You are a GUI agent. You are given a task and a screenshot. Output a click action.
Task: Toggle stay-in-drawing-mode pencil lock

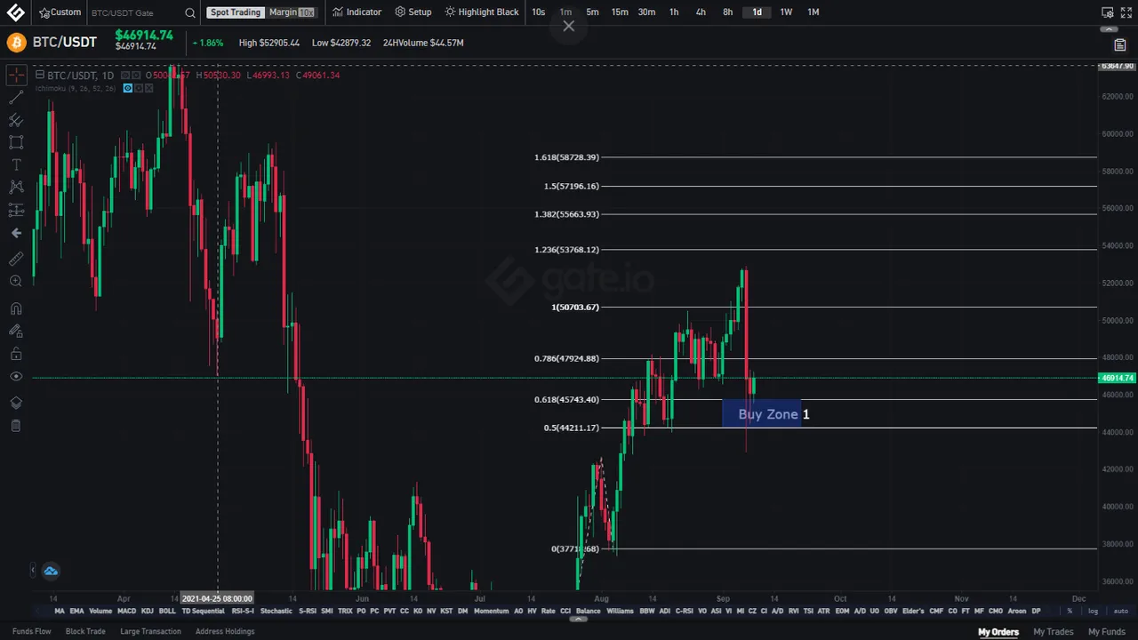pos(16,331)
